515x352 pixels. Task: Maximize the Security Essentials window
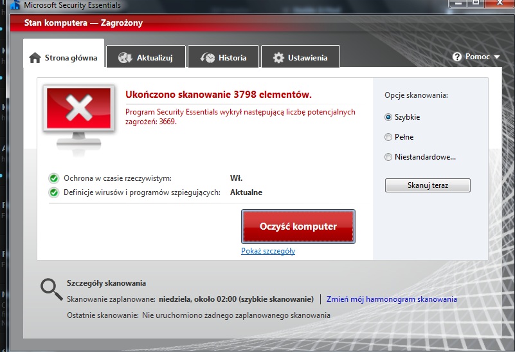point(475,3)
